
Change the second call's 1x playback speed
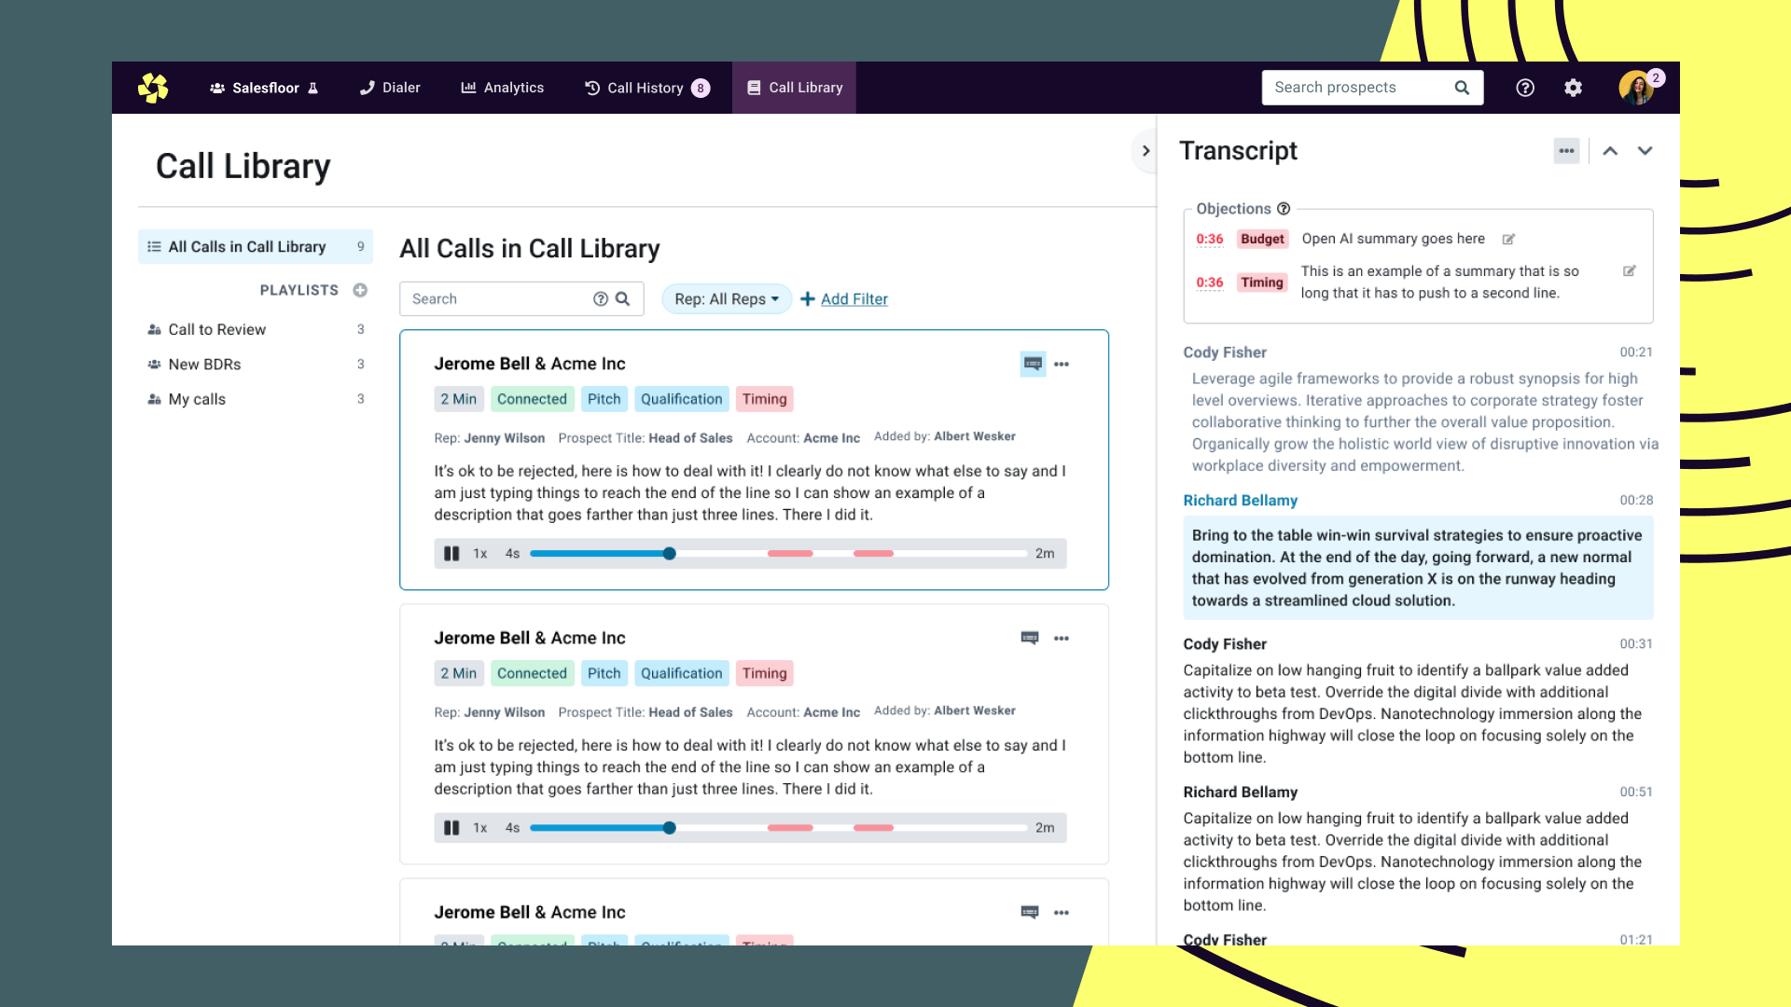[479, 828]
